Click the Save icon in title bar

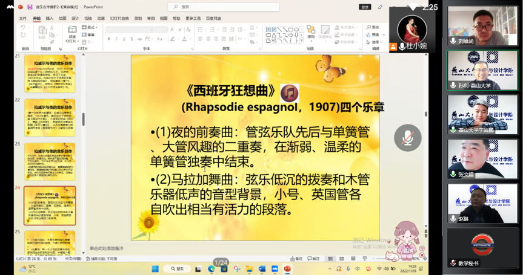(30, 7)
